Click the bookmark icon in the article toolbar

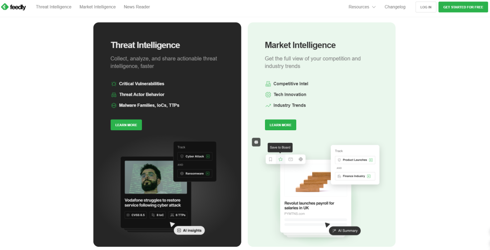pos(270,159)
